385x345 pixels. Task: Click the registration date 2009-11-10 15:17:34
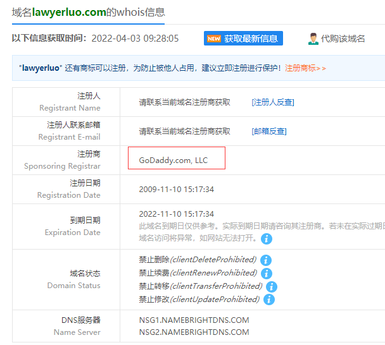176,190
